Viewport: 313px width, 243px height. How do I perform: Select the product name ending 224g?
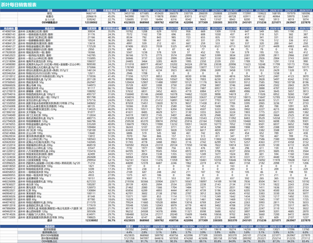(37, 109)
